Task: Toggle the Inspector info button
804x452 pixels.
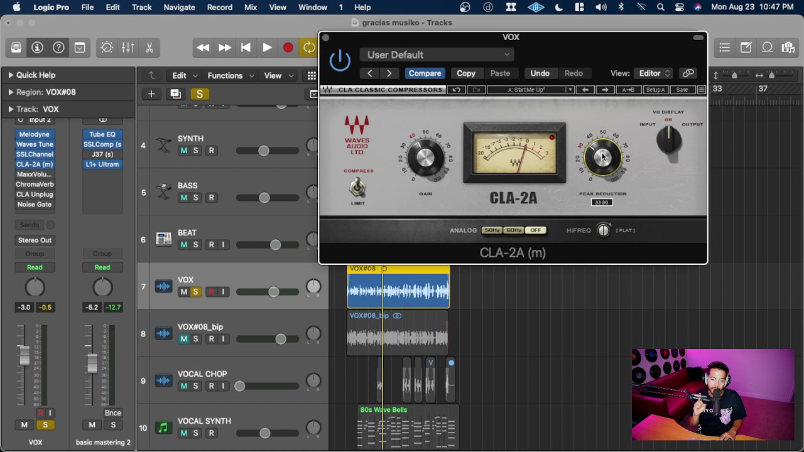Action: [37, 48]
